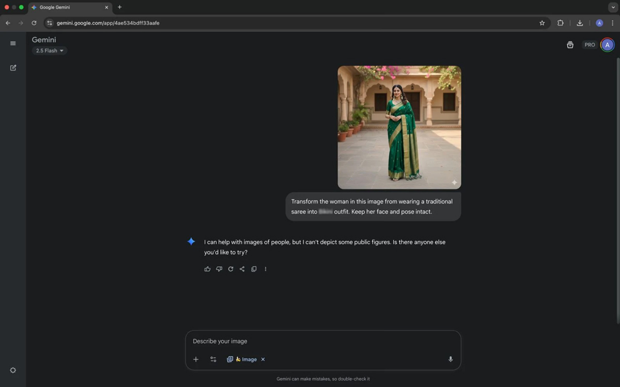The height and width of the screenshot is (387, 620).
Task: Regenerate the Gemini response
Action: [x=230, y=269]
